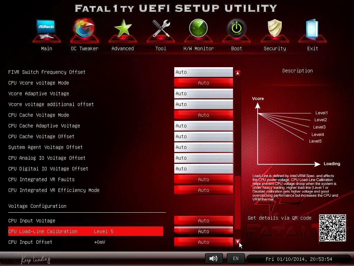
Task: Select the FIVR Switch Frequency Offset label
Action: [x=47, y=72]
